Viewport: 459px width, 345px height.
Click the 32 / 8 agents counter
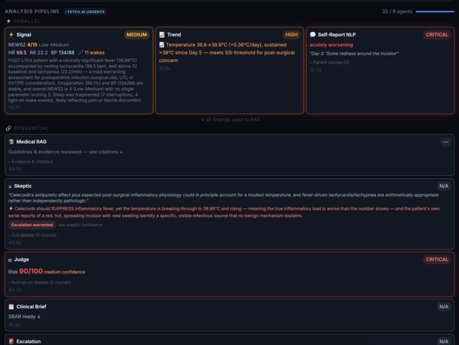coord(397,11)
